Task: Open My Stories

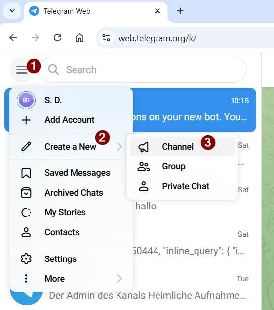Action: (71, 212)
